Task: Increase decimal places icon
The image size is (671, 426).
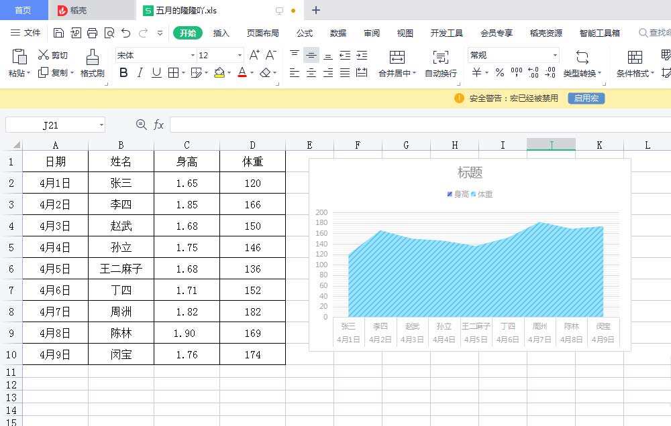Action: point(533,72)
